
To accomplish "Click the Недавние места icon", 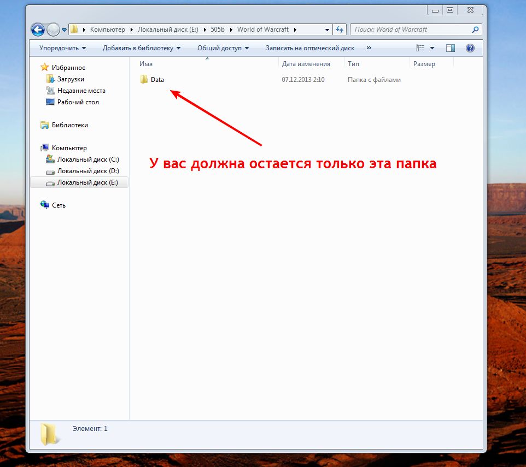I will point(50,91).
